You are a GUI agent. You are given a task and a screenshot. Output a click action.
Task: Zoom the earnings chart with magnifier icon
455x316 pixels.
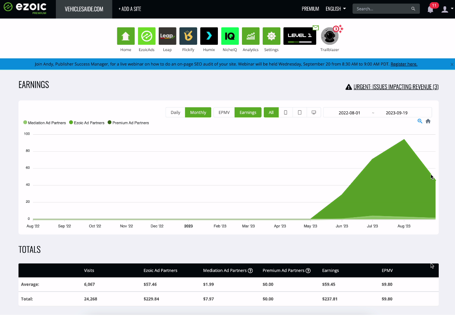click(x=420, y=121)
